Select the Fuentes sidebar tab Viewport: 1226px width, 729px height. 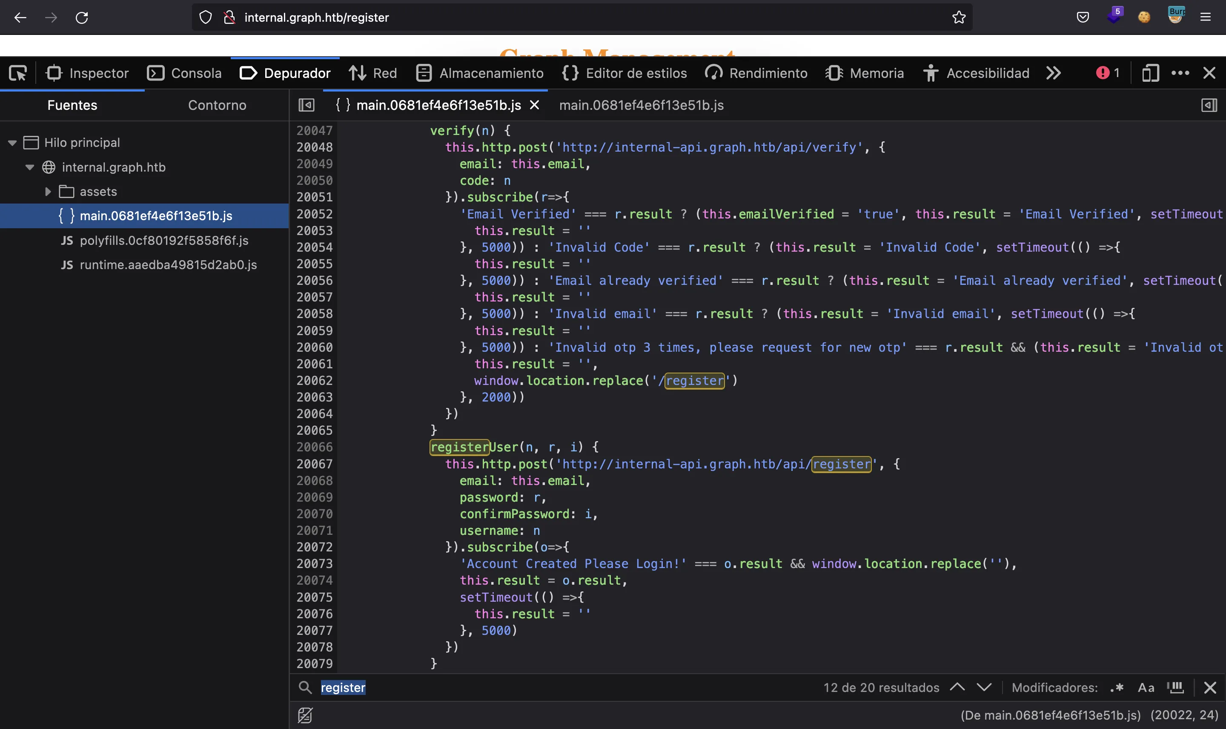72,105
